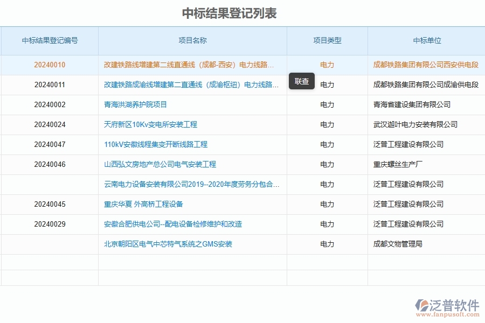Open registration number 20240010 link

click(49, 65)
